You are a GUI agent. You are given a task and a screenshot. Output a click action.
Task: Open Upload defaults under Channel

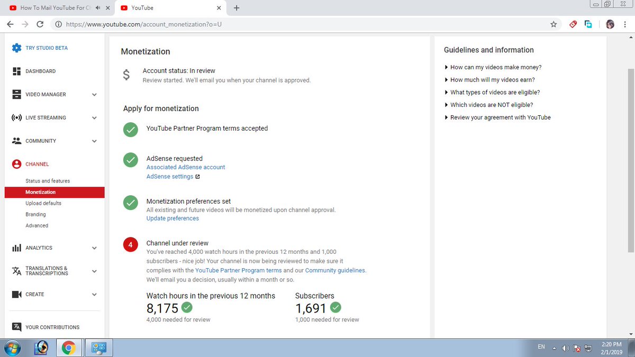43,203
